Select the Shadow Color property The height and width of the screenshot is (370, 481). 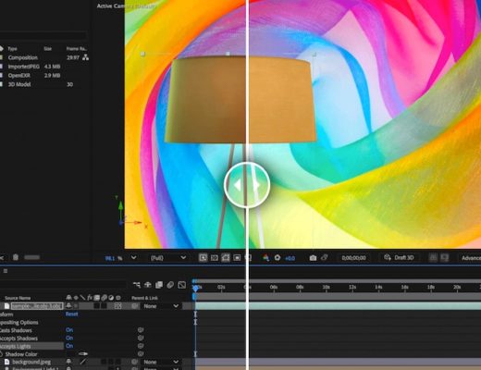(x=21, y=354)
